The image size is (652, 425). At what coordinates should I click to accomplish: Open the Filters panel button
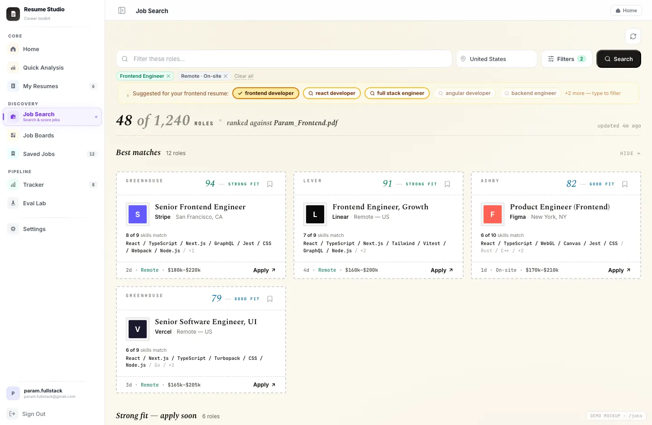(x=566, y=59)
